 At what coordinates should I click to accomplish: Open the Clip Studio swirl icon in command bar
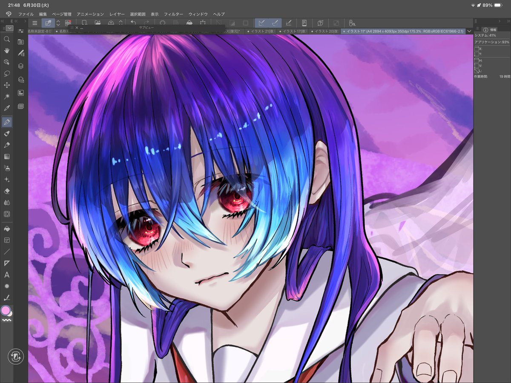(8, 14)
